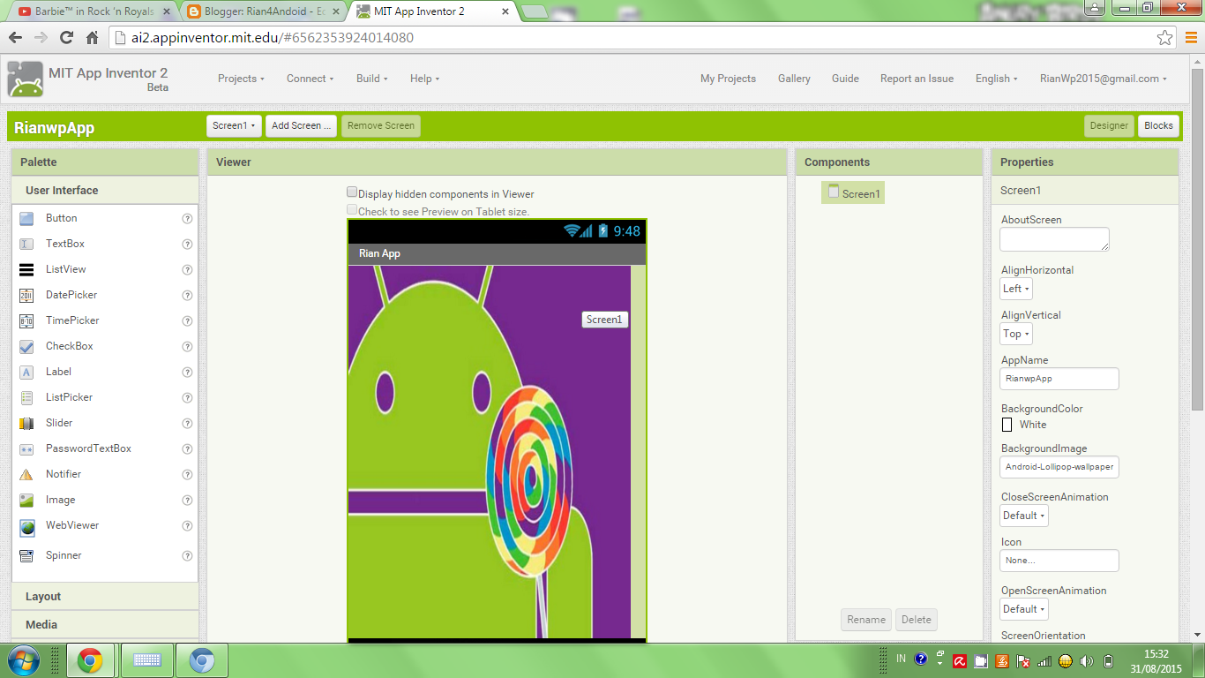
Task: Switch to the Blogger Rian4Andoid tab
Action: (x=264, y=11)
